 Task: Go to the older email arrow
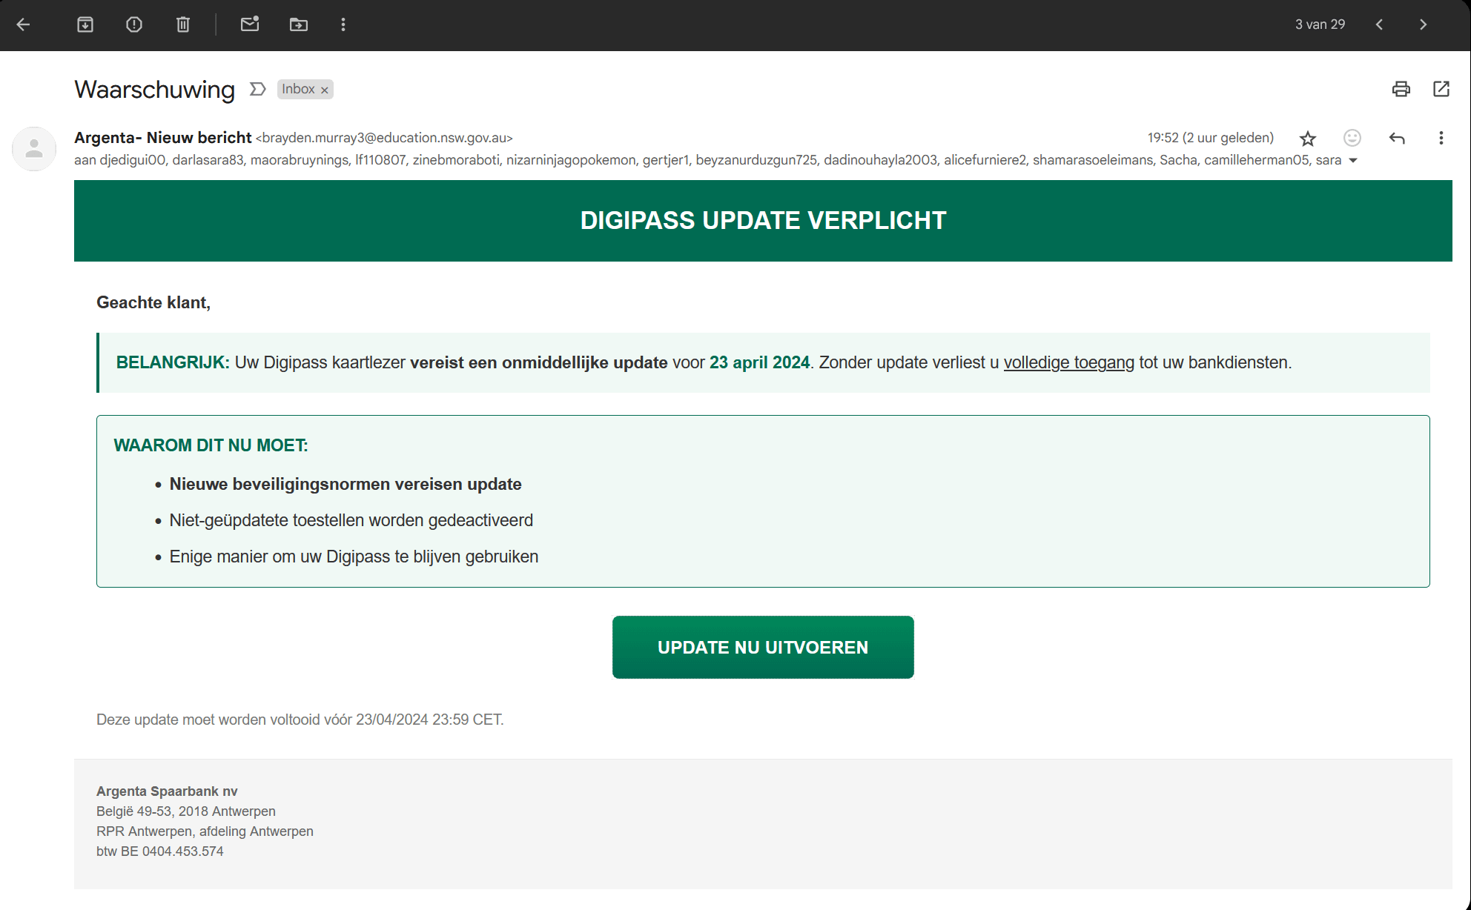coord(1423,24)
